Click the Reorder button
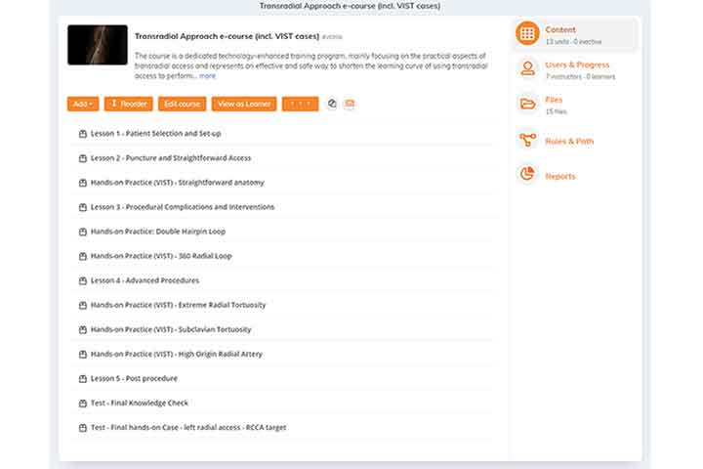Viewport: 703px width, 469px height. pyautogui.click(x=129, y=104)
